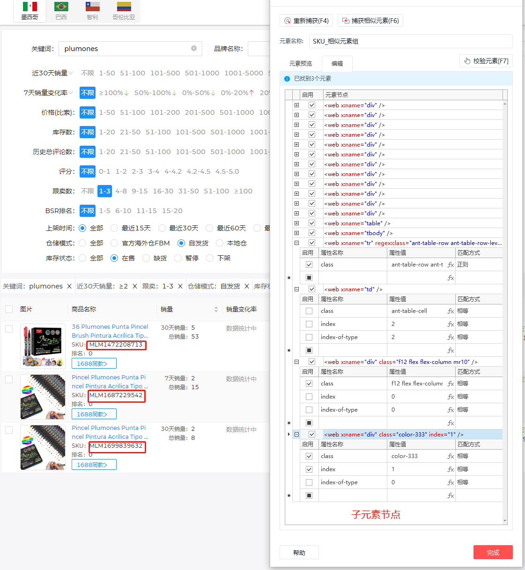The height and width of the screenshot is (570, 525).
Task: Toggle enable checkbox for table node
Action: (312, 223)
